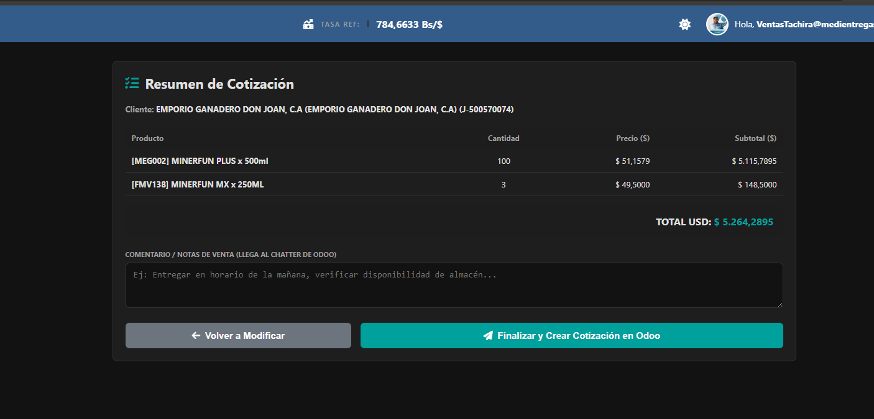This screenshot has height=419, width=874.
Task: Open the user avatar picture
Action: click(717, 24)
